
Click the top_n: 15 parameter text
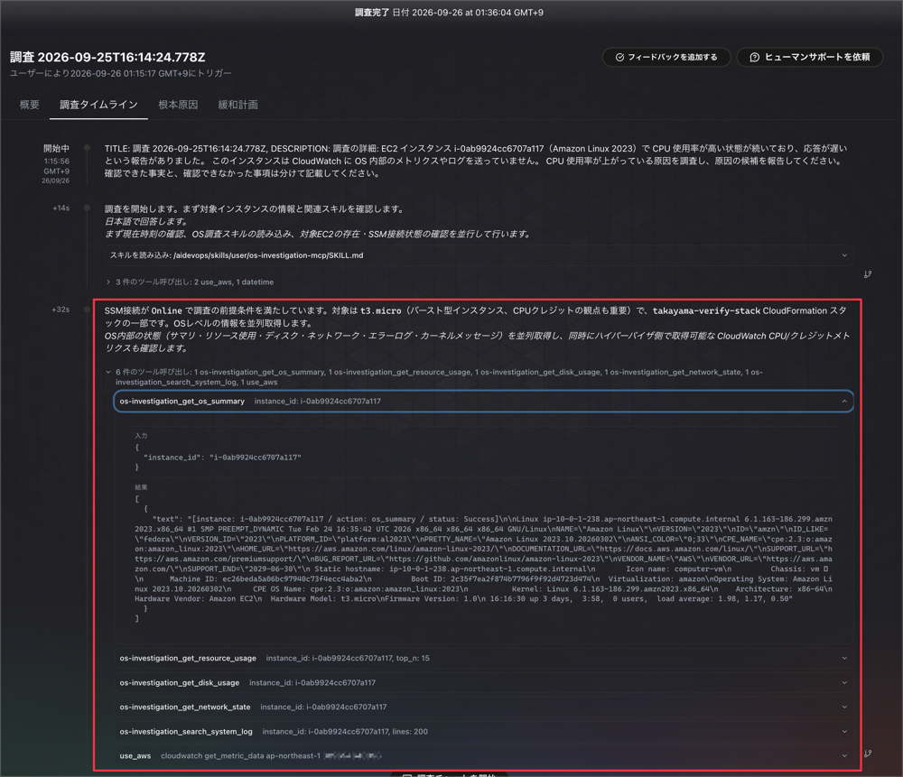coord(413,659)
